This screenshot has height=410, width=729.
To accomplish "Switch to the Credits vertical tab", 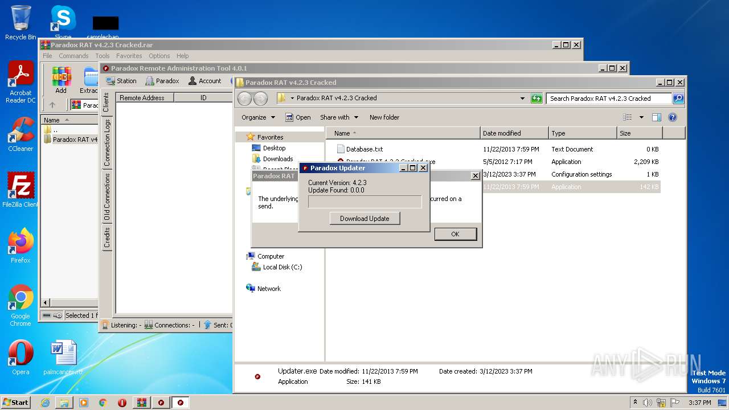I will (106, 237).
